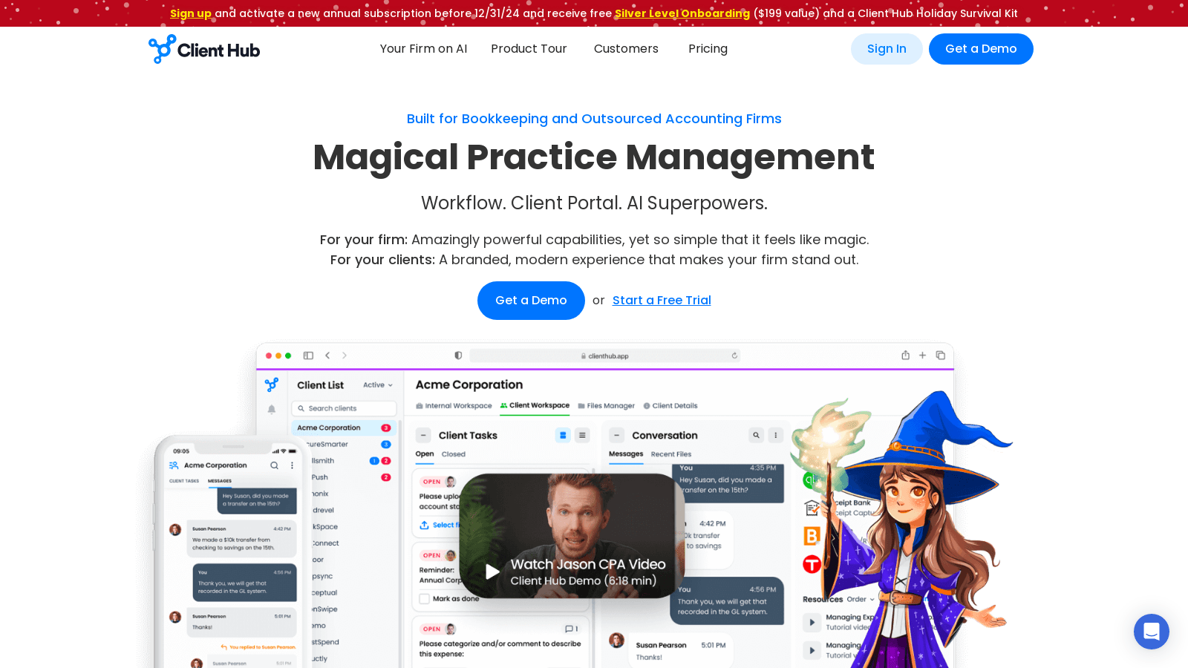Click the contacts icon beside phone Acme Corporation
Image resolution: width=1188 pixels, height=668 pixels.
pyautogui.click(x=174, y=465)
